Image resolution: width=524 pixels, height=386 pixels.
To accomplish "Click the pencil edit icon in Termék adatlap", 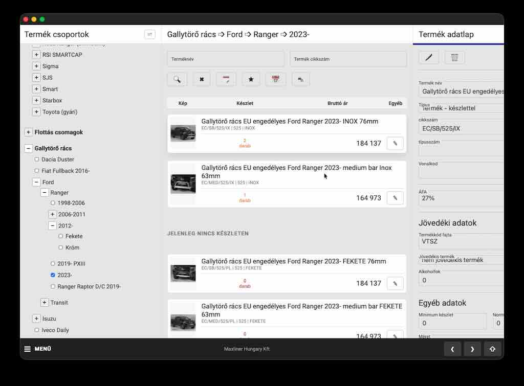I will coord(429,57).
